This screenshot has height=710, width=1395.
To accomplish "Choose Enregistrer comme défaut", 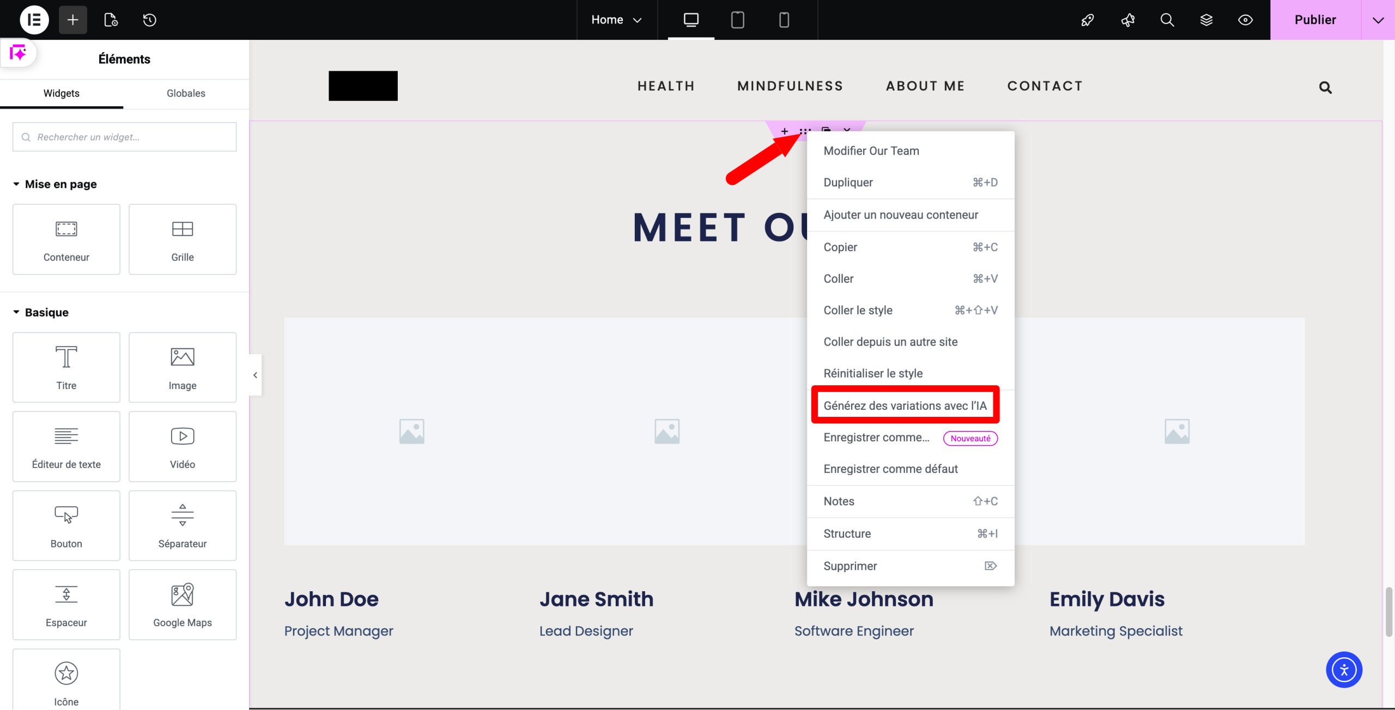I will coord(910,469).
